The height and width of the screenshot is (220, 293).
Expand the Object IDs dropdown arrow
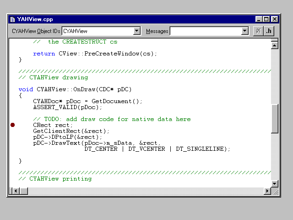pyautogui.click(x=136, y=31)
